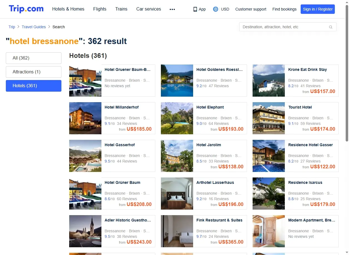349x255 pixels.
Task: Go to Travel Guides breadcrumb
Action: [34, 27]
